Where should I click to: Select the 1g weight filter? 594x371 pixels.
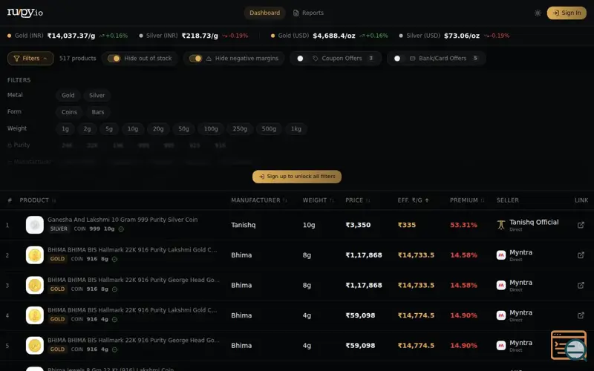(x=65, y=128)
